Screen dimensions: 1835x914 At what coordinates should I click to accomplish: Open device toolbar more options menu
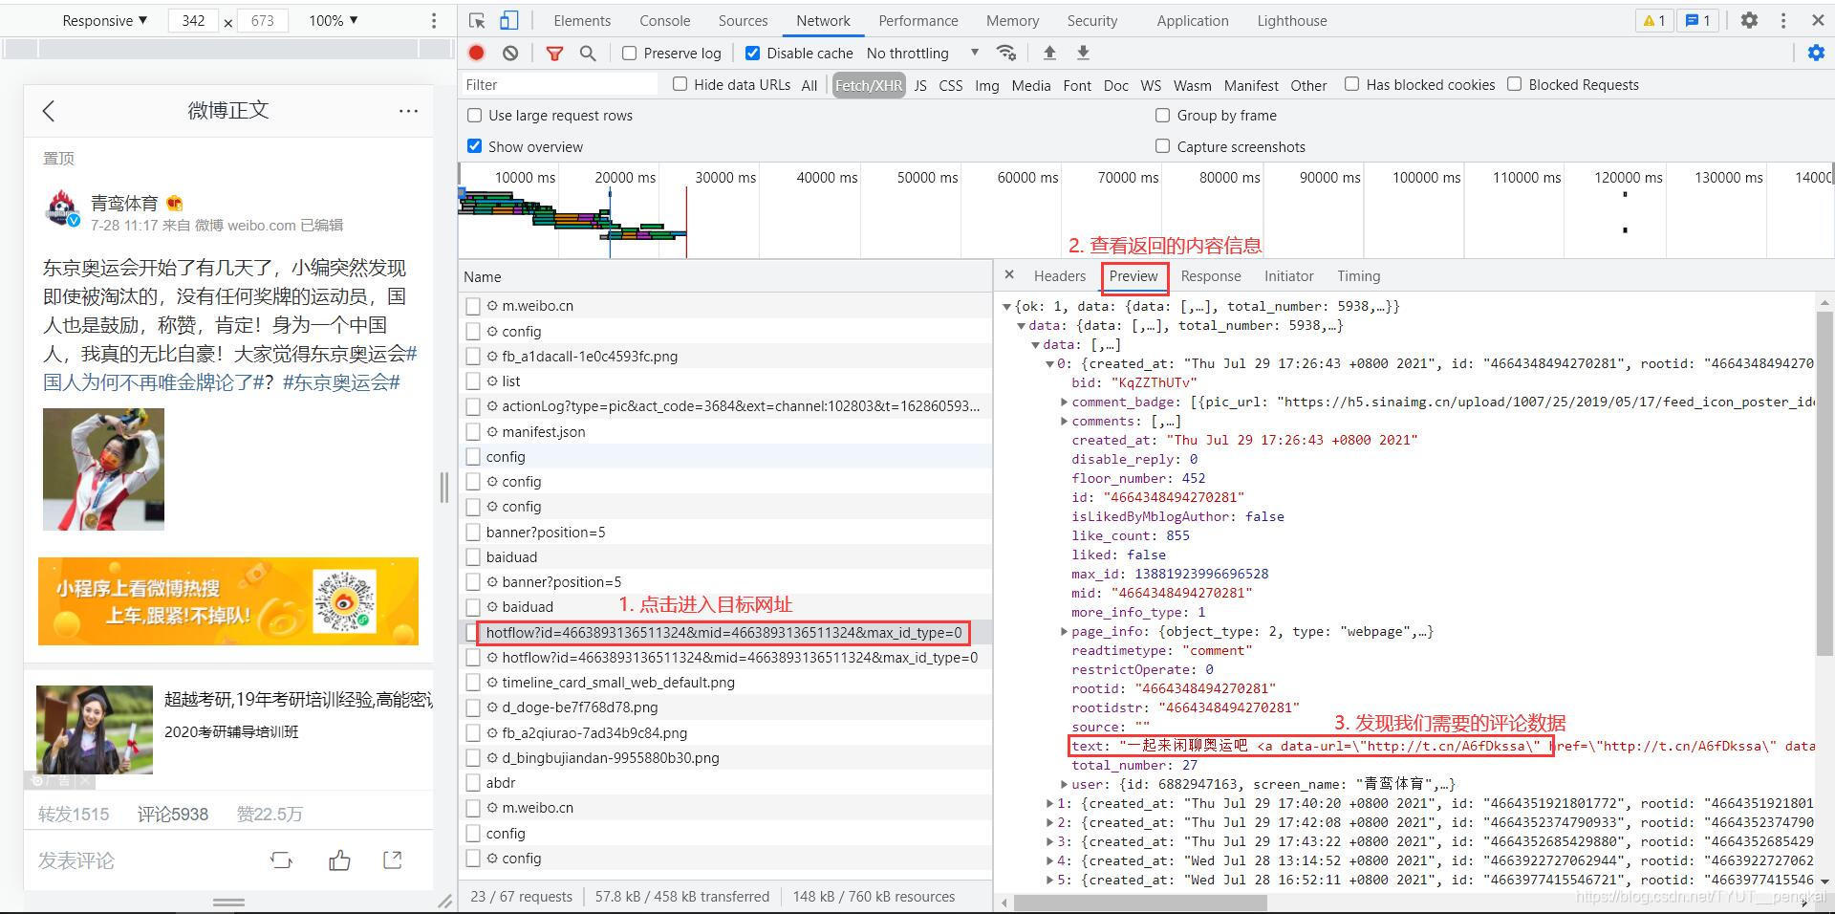434,20
